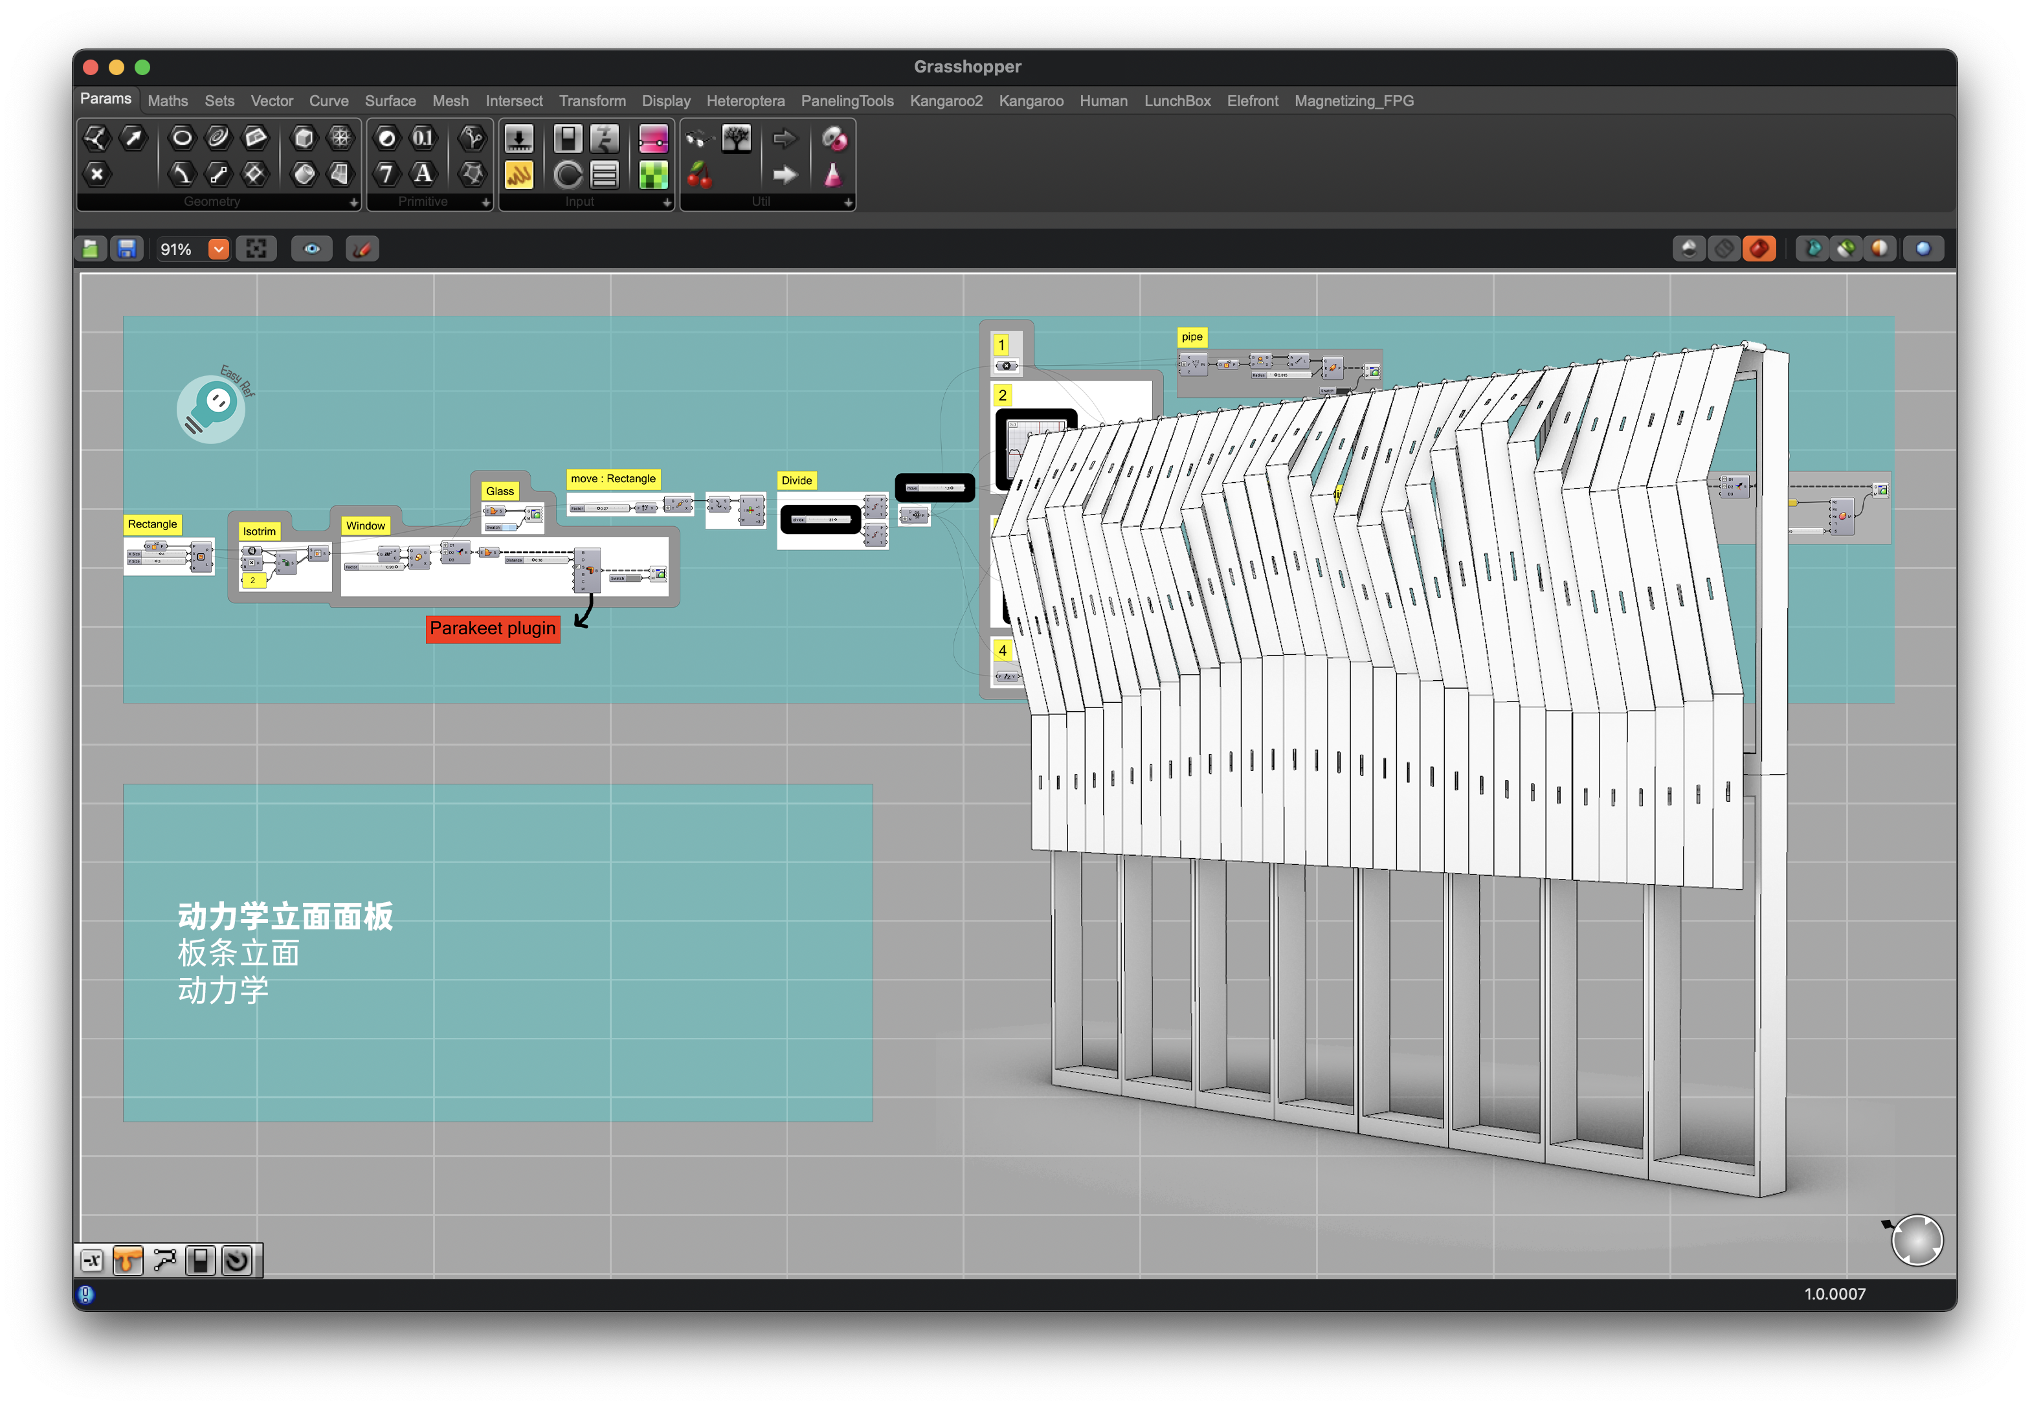Open the Mesh tab
Viewport: 2030px width, 1407px height.
pyautogui.click(x=450, y=100)
